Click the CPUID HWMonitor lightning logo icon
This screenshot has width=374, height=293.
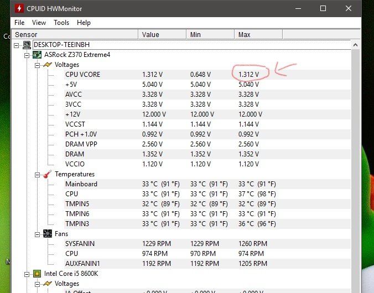(x=19, y=8)
